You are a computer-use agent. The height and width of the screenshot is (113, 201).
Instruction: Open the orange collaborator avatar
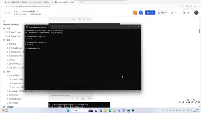(135, 13)
